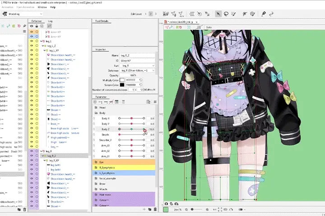Toggle visibility of leg_R_Z row

tap(32, 156)
